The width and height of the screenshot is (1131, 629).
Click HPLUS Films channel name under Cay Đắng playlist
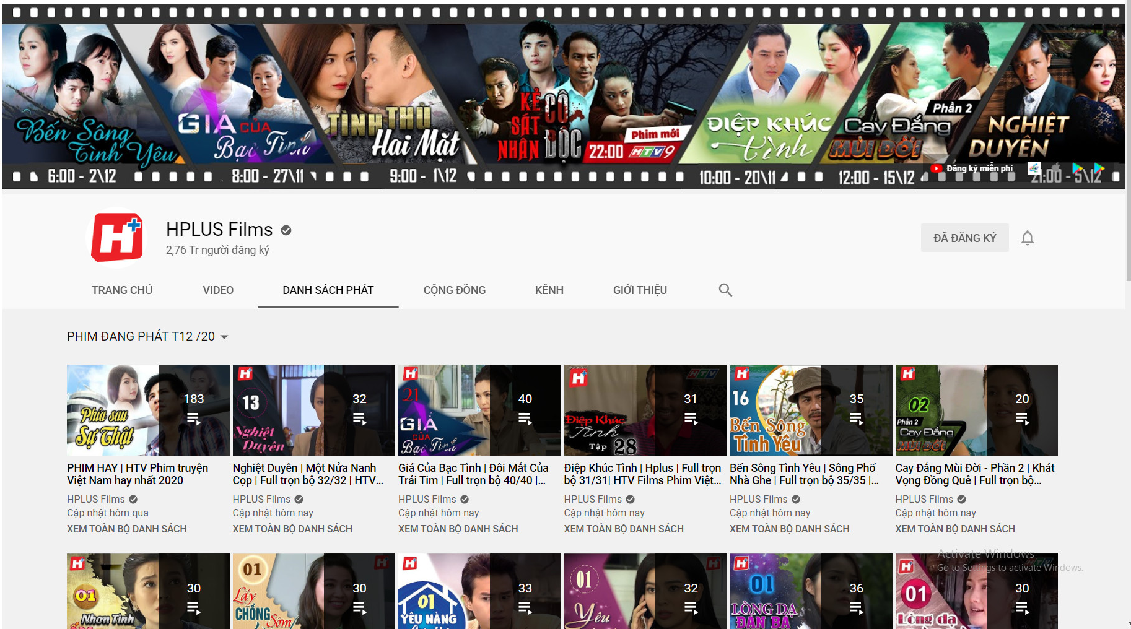[x=924, y=499]
